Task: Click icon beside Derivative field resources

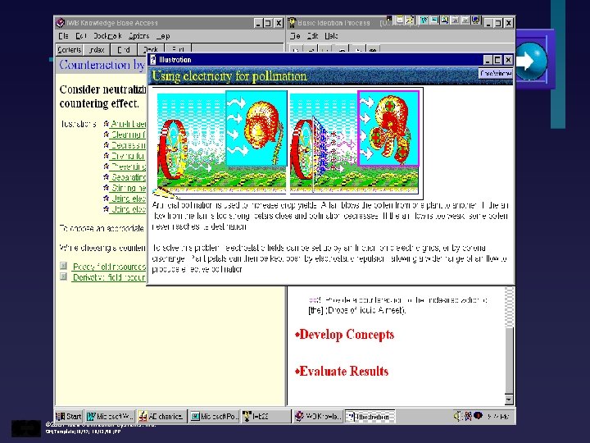Action: [64, 277]
